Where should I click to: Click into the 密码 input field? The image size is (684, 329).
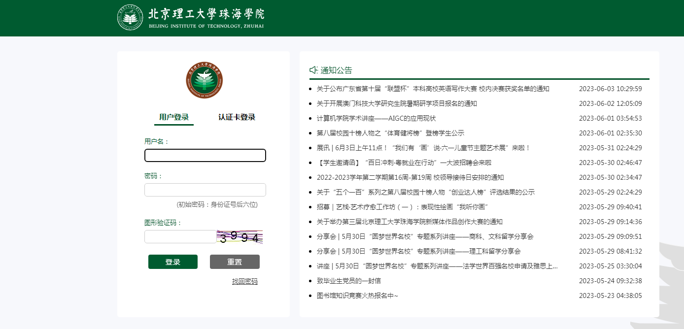click(x=205, y=190)
